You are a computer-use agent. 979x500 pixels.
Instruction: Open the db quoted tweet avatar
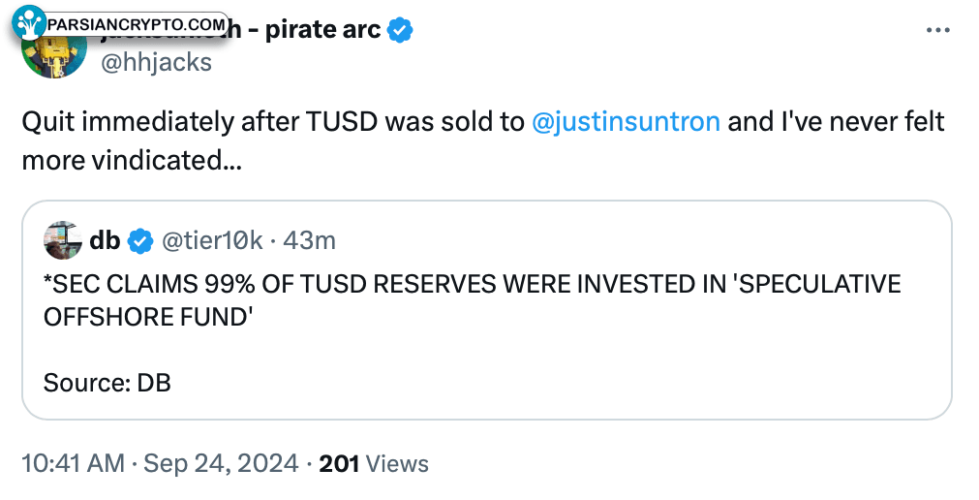pyautogui.click(x=62, y=240)
